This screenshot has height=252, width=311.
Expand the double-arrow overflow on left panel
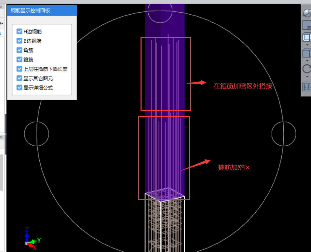click(2, 23)
